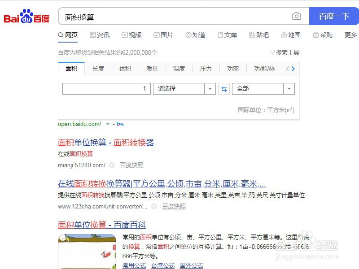Open the 常用公式 sublink
This screenshot has width=359, height=269.
click(x=134, y=265)
